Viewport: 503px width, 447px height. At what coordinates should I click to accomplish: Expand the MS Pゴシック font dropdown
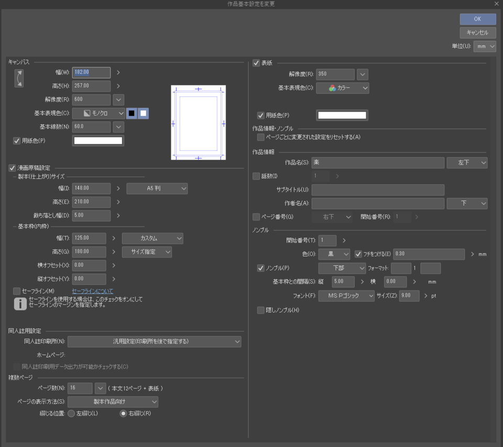[346, 296]
